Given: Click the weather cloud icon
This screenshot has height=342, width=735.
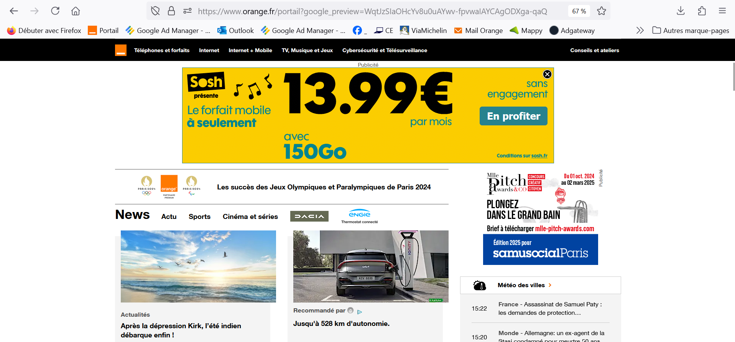Looking at the screenshot, I should click(x=480, y=285).
